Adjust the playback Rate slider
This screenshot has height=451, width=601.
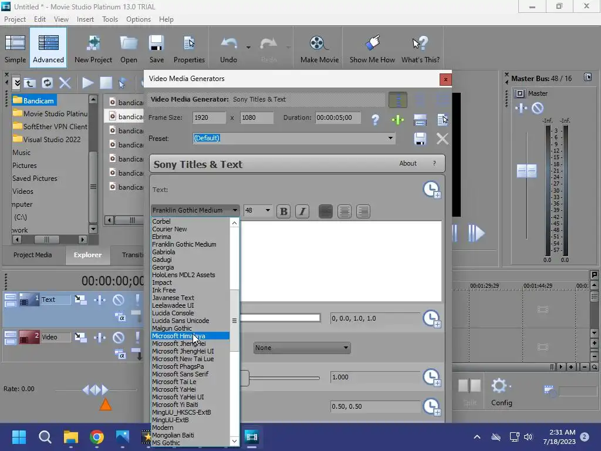[x=96, y=390]
